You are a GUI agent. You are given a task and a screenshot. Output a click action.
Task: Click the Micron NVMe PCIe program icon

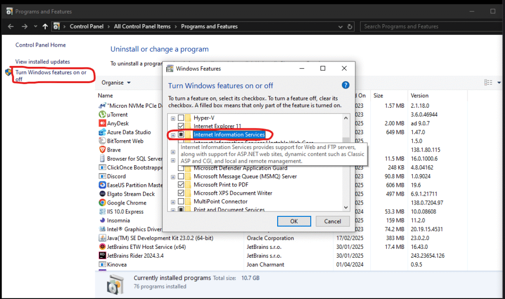[x=102, y=106]
